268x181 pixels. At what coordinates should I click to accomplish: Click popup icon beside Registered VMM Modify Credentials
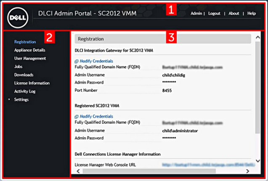[77, 117]
